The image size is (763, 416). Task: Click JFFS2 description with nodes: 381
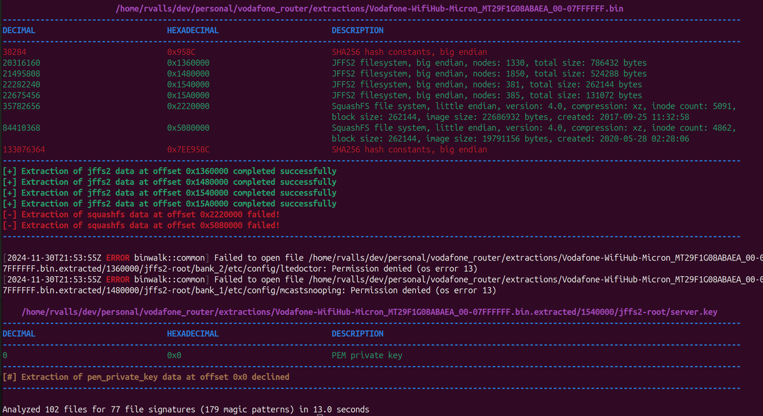tap(487, 84)
